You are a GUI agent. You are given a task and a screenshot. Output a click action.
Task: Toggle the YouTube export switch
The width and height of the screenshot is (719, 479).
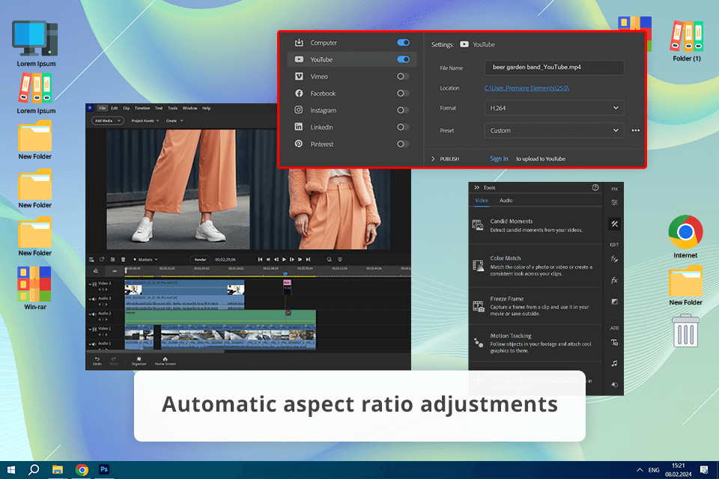(403, 60)
